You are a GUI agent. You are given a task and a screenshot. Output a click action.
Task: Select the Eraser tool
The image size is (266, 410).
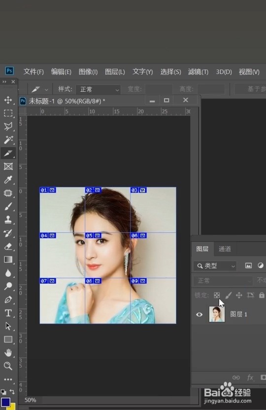pos(8,246)
